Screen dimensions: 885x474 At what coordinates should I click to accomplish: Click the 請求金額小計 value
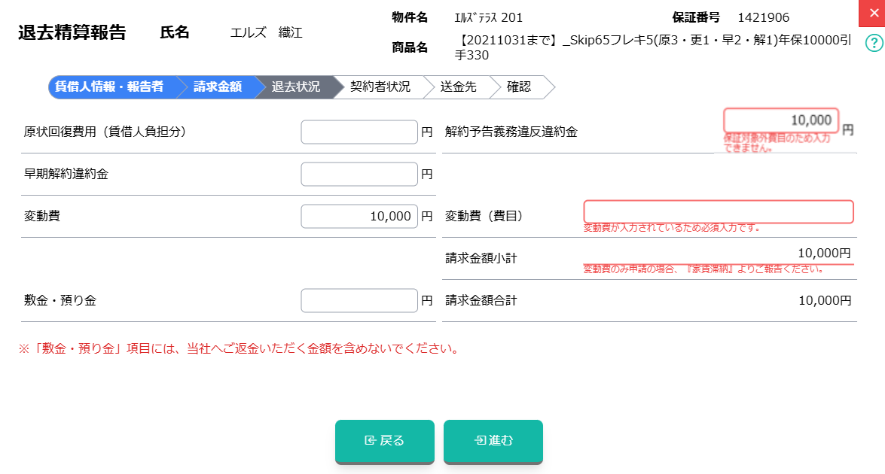(824, 254)
